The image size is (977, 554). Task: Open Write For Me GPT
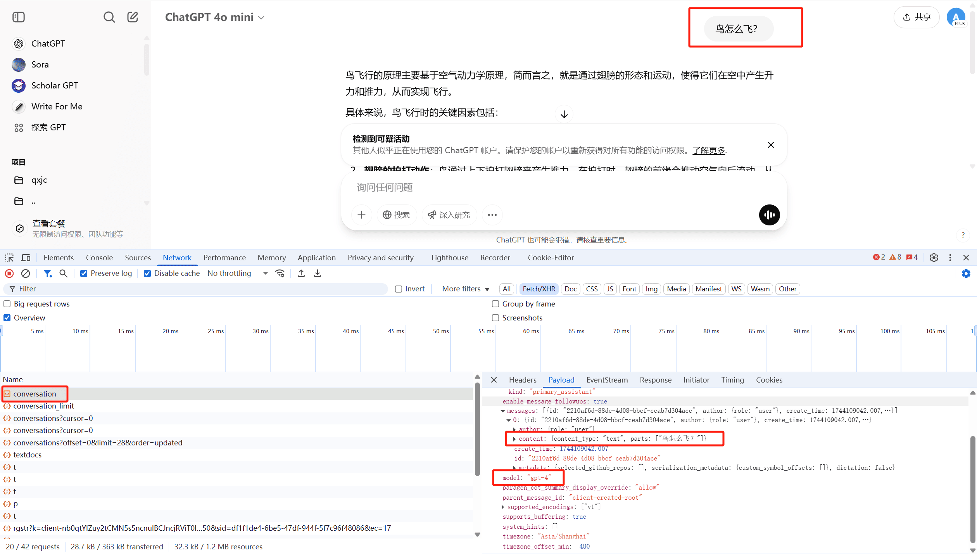(x=57, y=106)
